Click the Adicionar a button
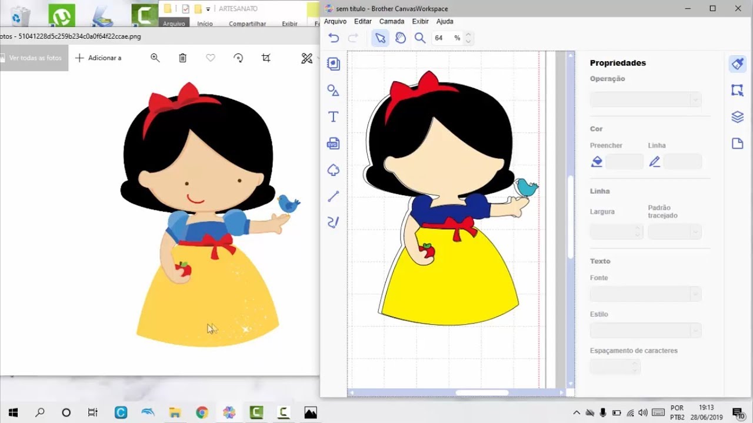 point(98,58)
